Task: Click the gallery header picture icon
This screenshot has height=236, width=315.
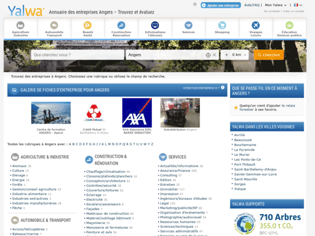Action: coord(14,90)
